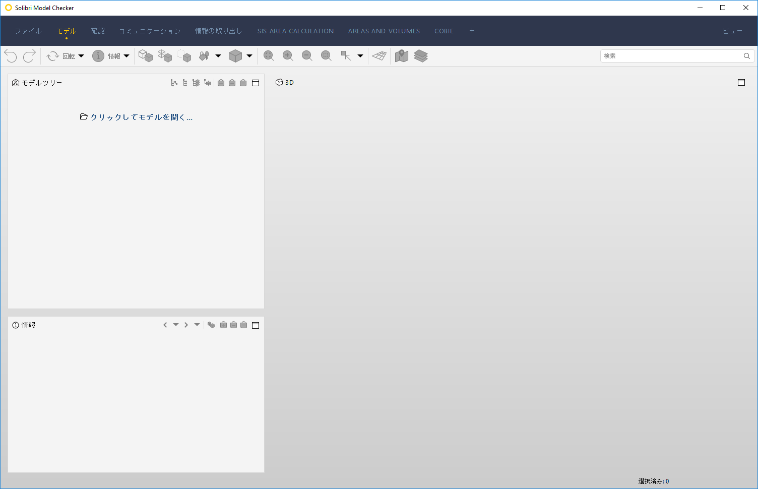Open the SIS AREA CALCULATION tab
The image size is (758, 489).
coord(295,31)
